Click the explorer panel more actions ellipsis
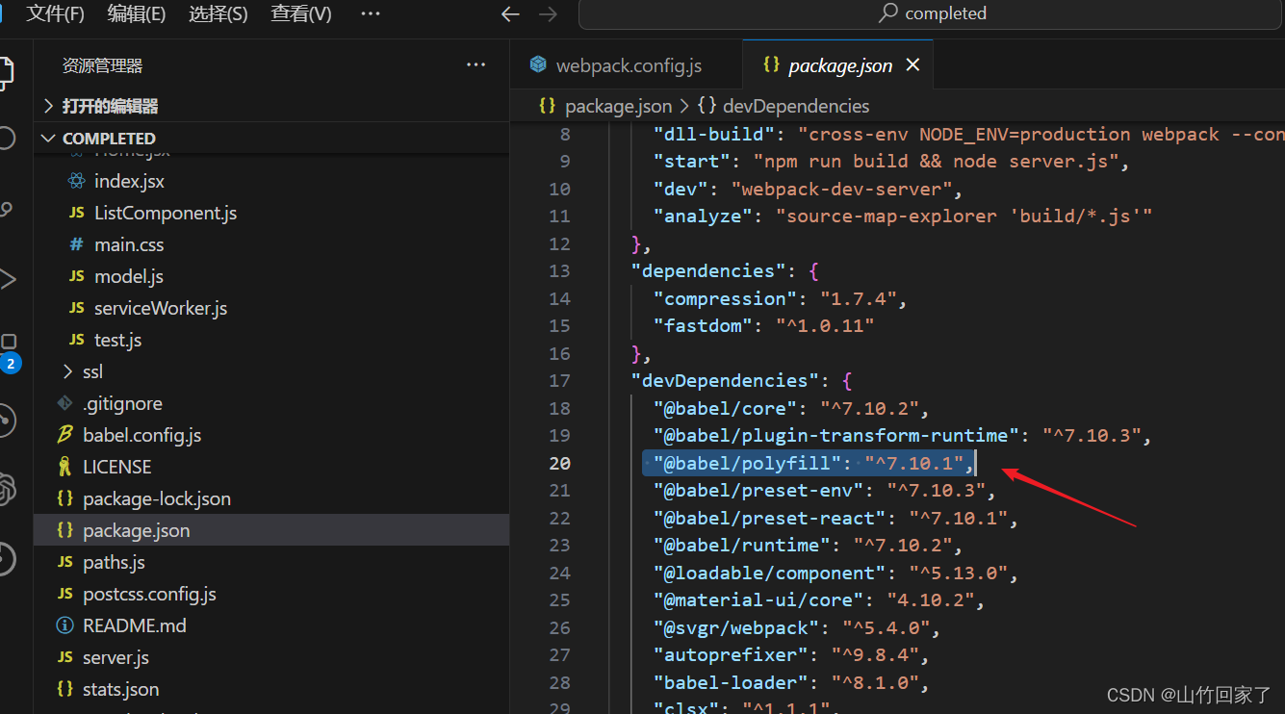Image resolution: width=1285 pixels, height=714 pixels. 475,65
